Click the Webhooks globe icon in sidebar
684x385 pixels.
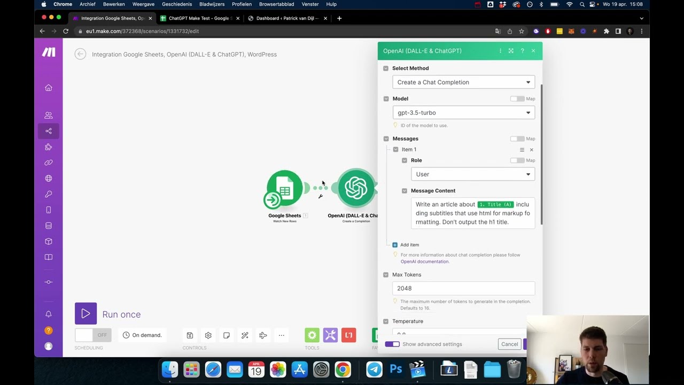pyautogui.click(x=49, y=178)
